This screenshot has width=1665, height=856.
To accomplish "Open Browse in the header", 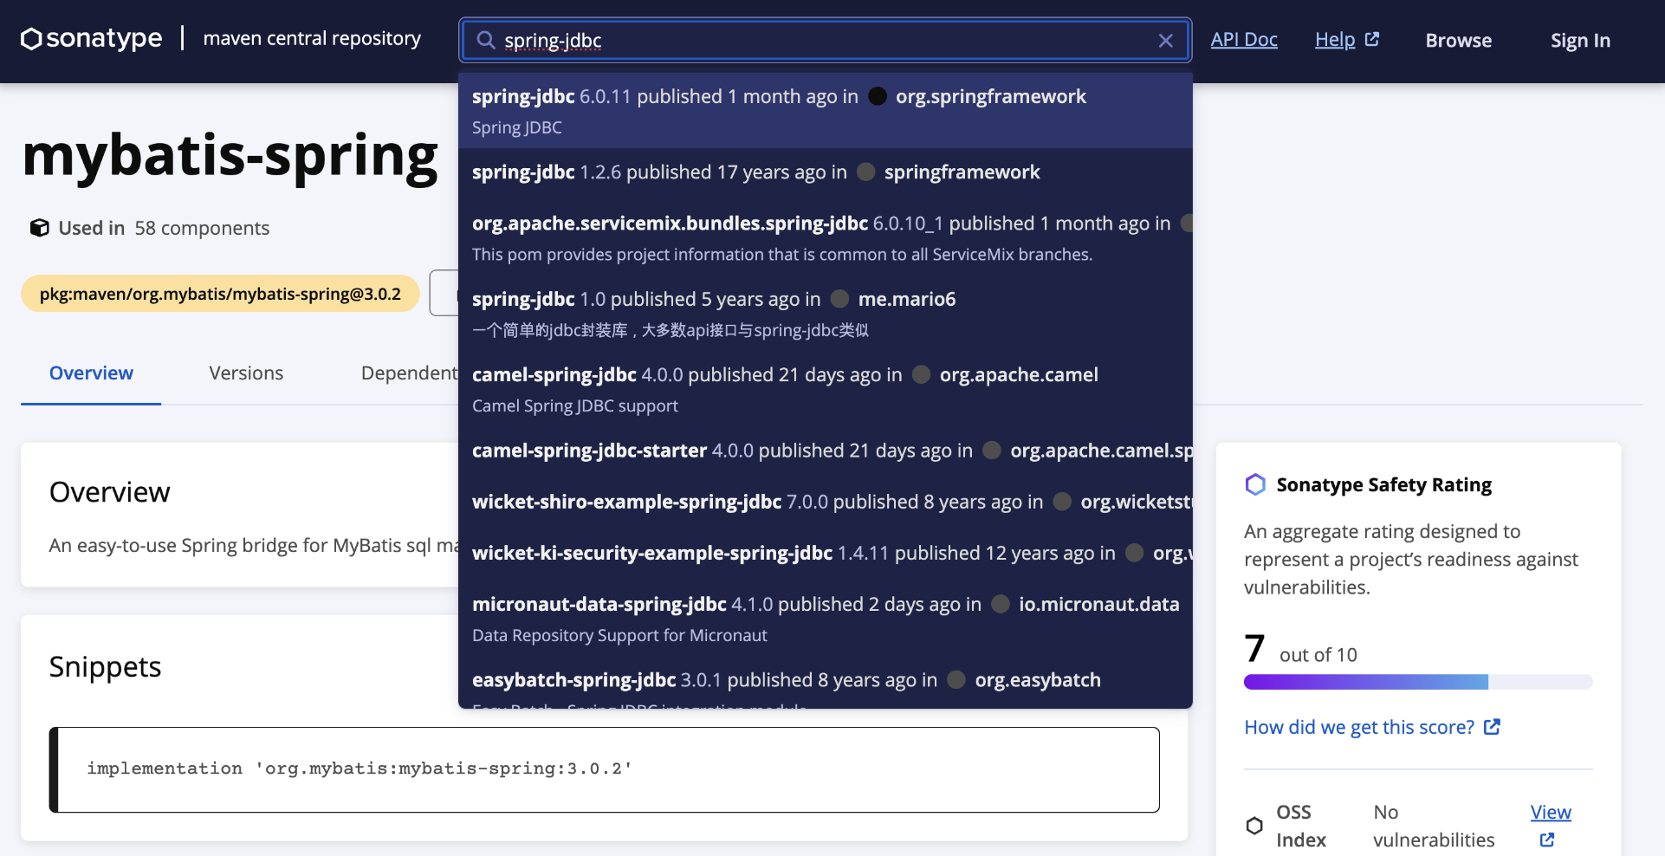I will 1459,40.
